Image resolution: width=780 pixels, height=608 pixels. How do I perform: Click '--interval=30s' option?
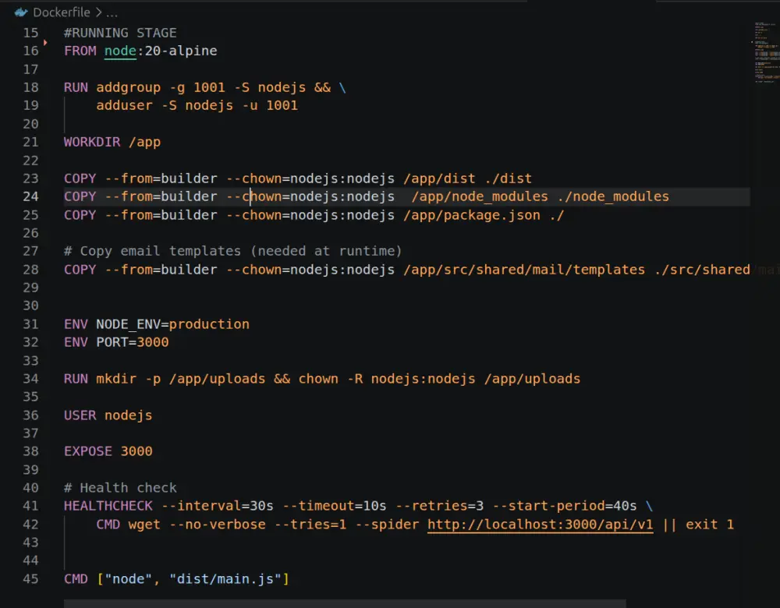tap(218, 506)
